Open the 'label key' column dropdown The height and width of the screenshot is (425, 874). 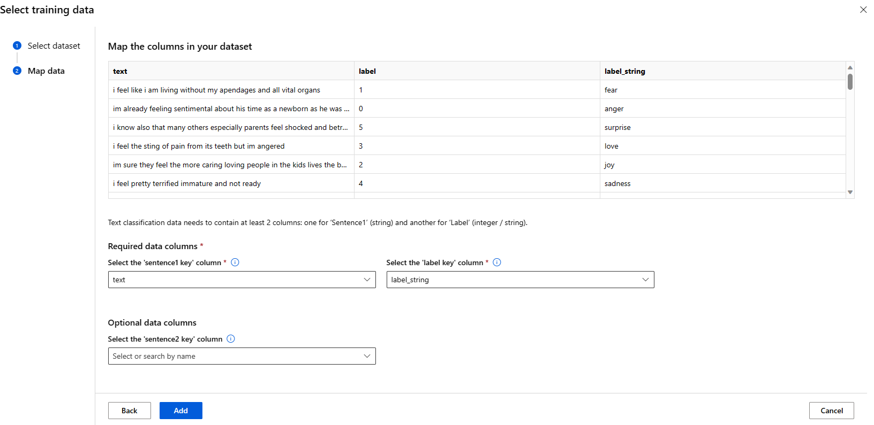(520, 280)
